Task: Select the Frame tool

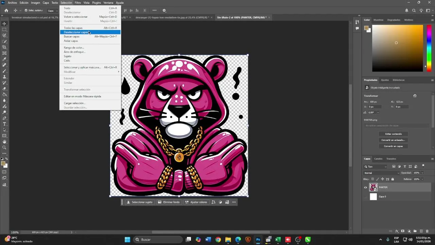Action: pyautogui.click(x=4, y=53)
